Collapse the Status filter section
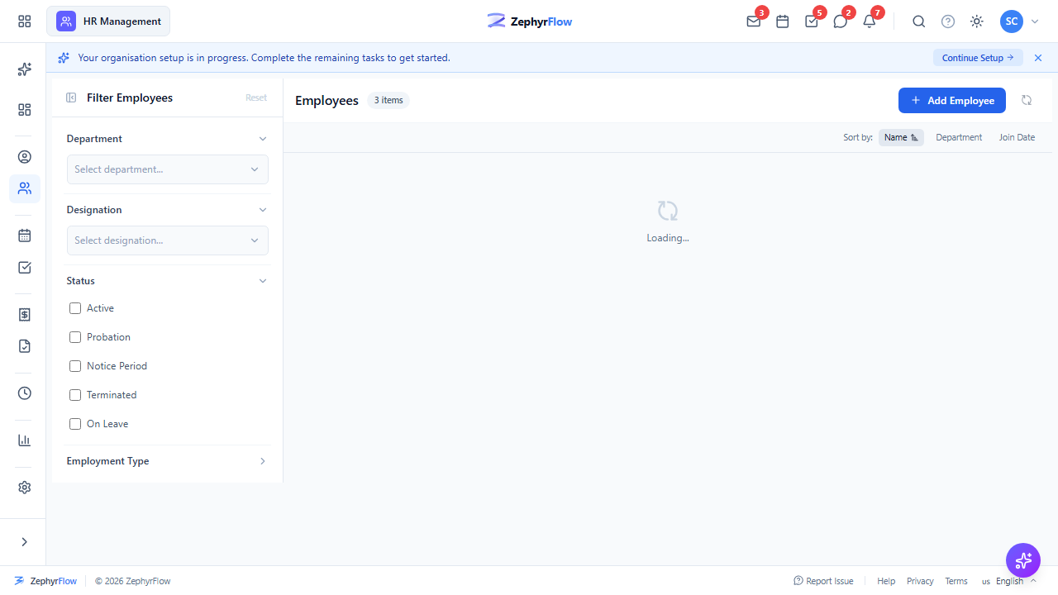 point(263,281)
